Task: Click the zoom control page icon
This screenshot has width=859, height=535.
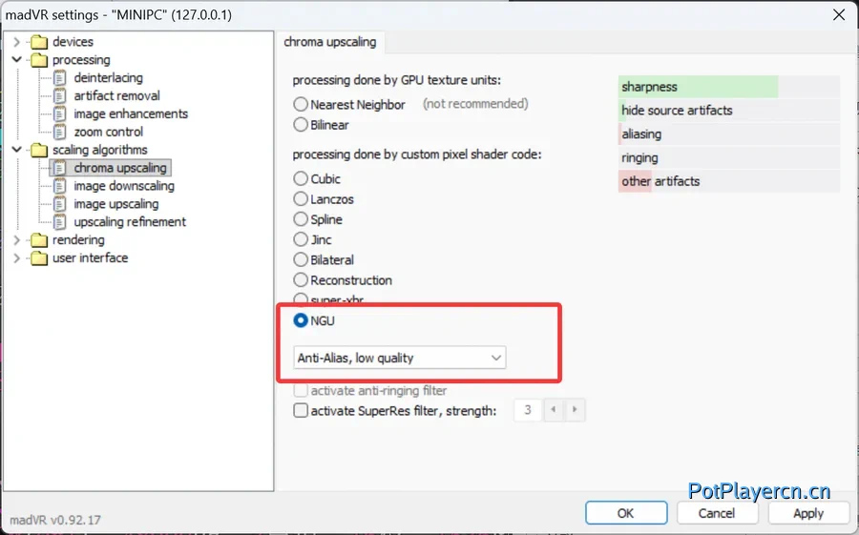Action: pyautogui.click(x=60, y=133)
